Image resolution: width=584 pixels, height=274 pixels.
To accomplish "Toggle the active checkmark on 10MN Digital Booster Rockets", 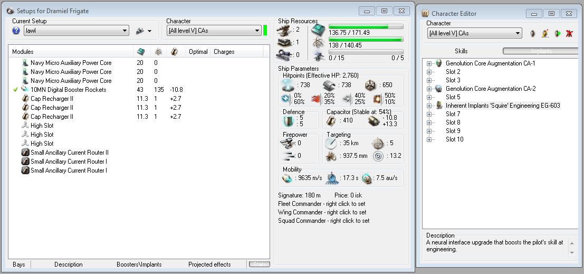I will click(x=15, y=89).
